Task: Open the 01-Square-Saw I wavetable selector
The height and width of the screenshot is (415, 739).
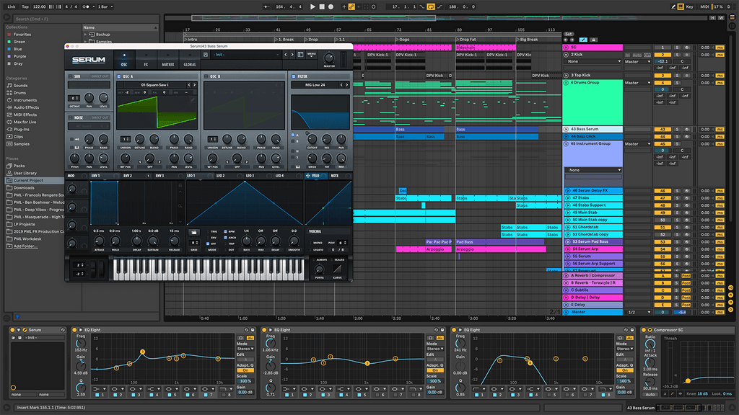Action: [x=154, y=85]
